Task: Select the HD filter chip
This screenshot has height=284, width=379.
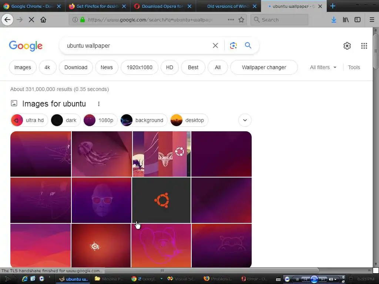Action: point(170,67)
